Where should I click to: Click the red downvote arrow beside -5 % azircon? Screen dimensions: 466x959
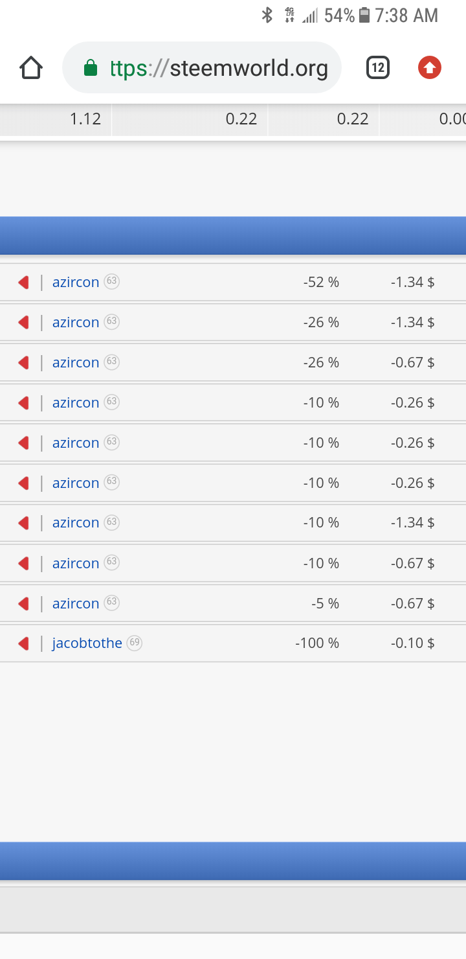coord(23,603)
